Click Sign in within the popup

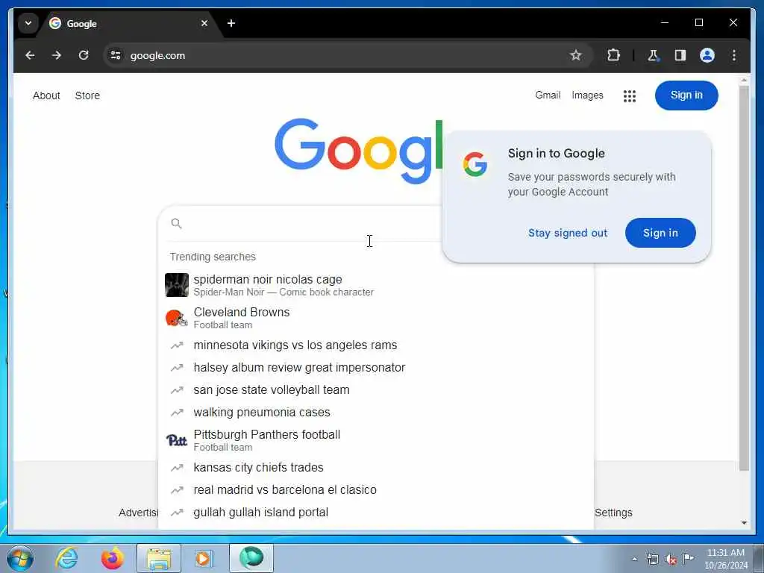[x=660, y=233]
